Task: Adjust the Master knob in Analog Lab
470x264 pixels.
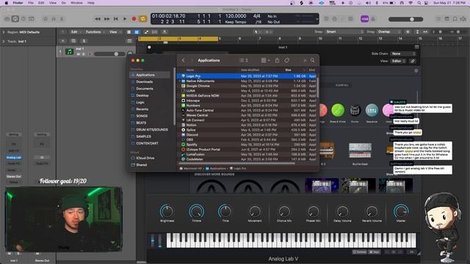Action: pos(401,211)
